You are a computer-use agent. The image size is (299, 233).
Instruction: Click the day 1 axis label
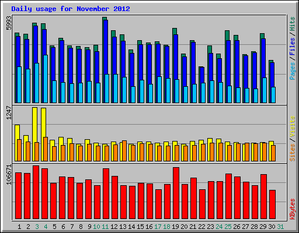pyautogui.click(x=19, y=227)
